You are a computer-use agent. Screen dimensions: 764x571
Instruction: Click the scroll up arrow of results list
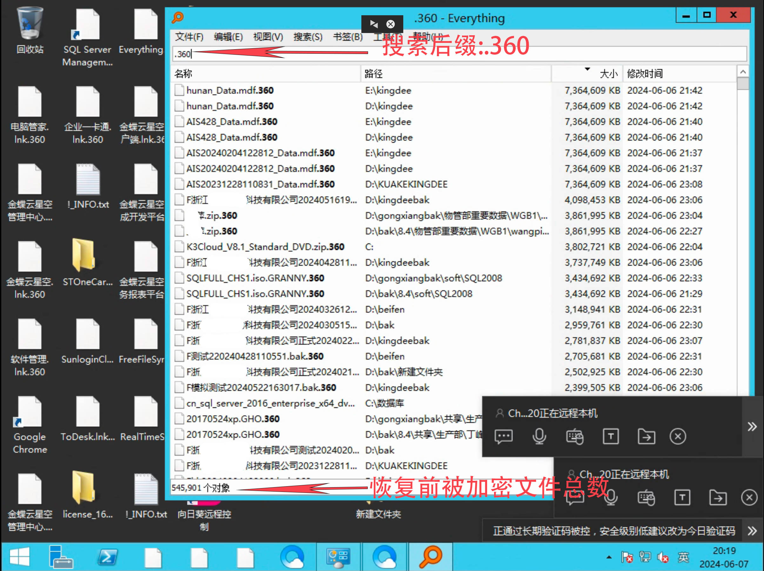(743, 71)
